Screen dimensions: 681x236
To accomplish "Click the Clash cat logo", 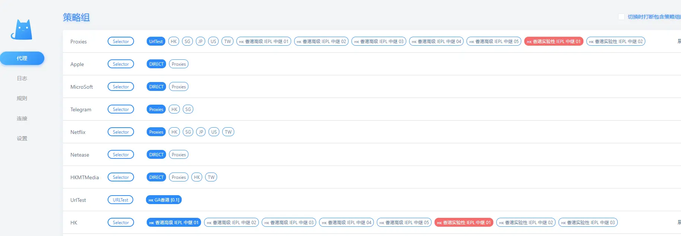I will (x=22, y=30).
